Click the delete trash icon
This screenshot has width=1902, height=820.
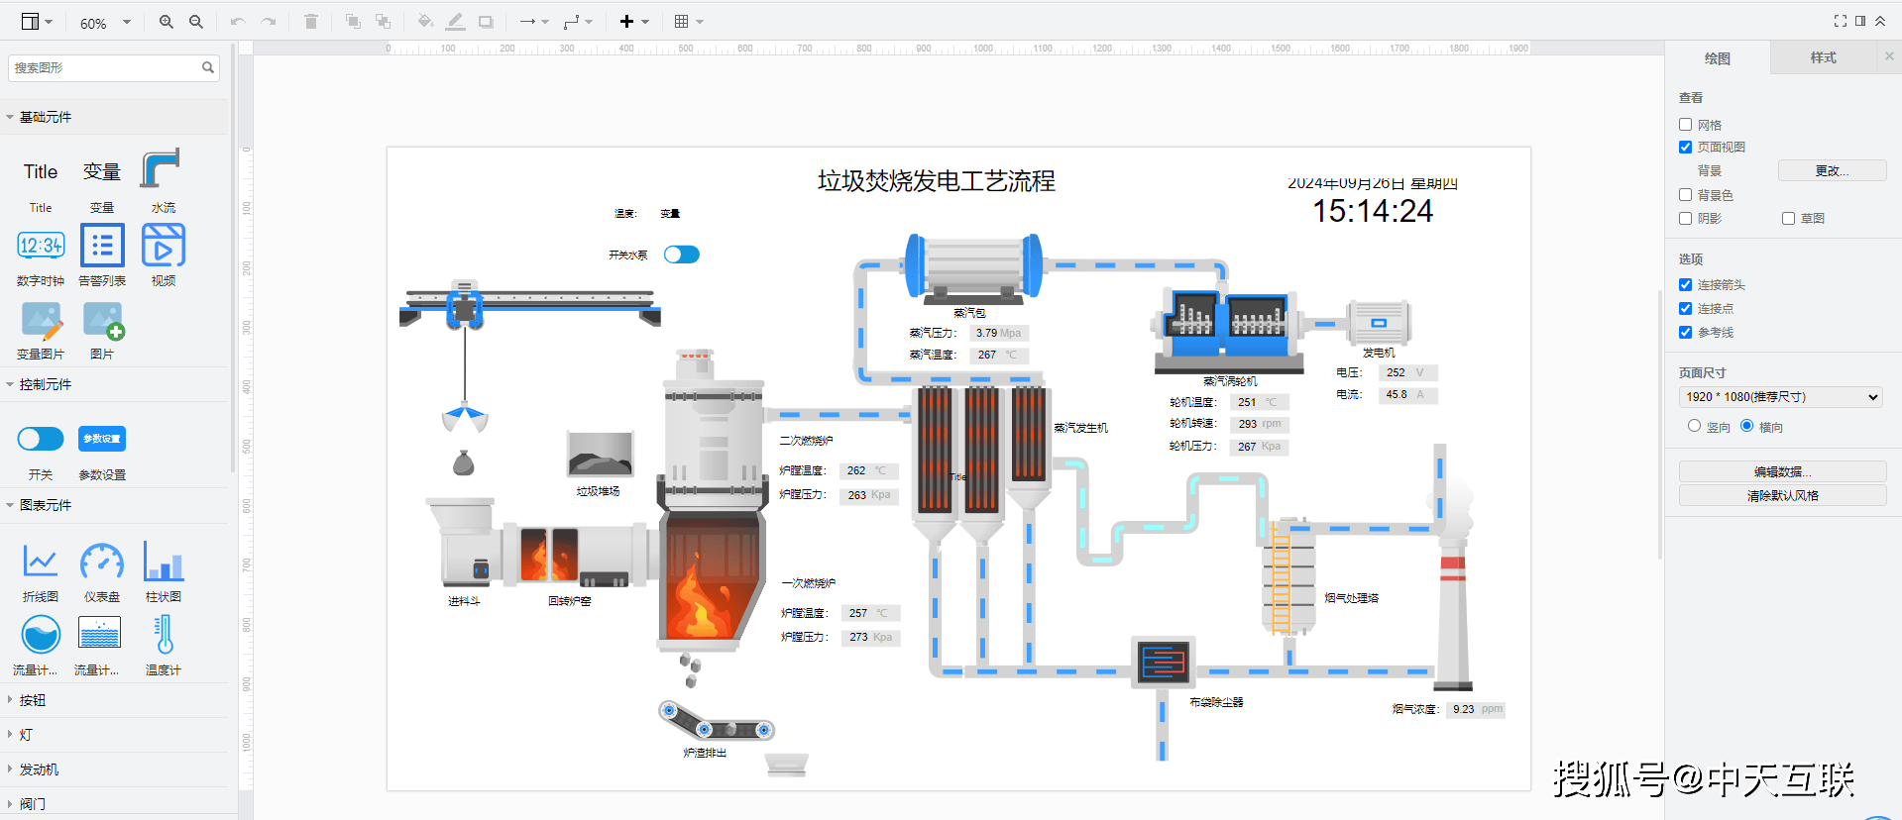click(311, 22)
